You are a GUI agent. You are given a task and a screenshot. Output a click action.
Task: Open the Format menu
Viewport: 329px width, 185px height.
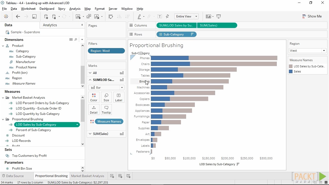tap(100, 9)
